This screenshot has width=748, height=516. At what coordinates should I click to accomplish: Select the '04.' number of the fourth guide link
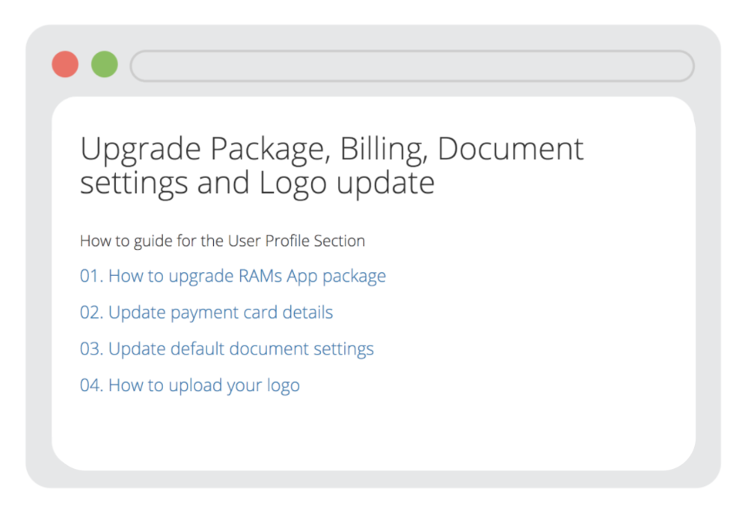(91, 385)
